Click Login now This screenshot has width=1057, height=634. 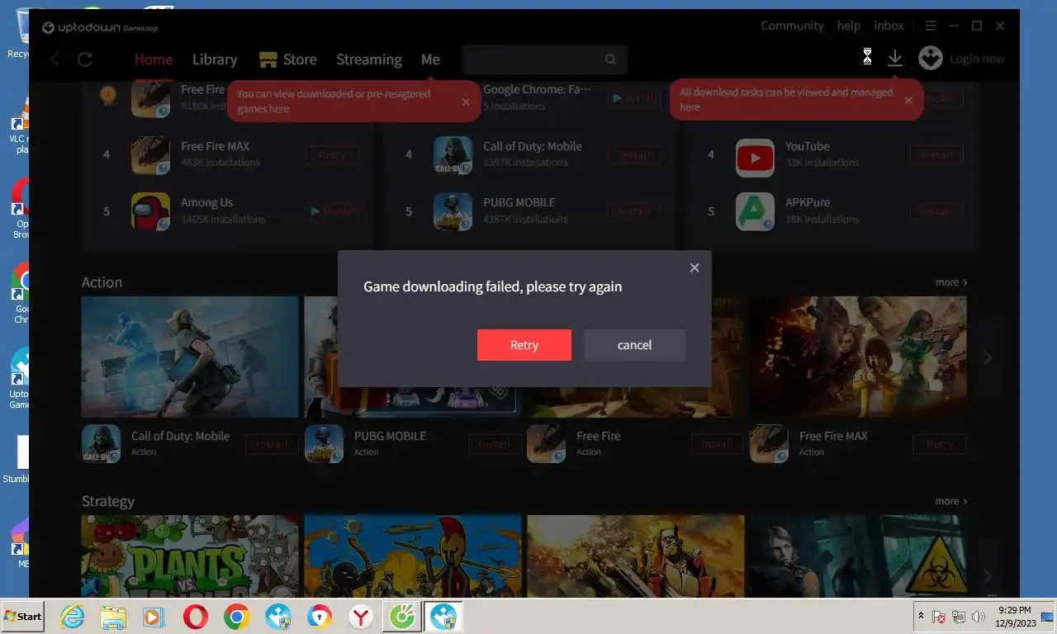click(x=978, y=59)
